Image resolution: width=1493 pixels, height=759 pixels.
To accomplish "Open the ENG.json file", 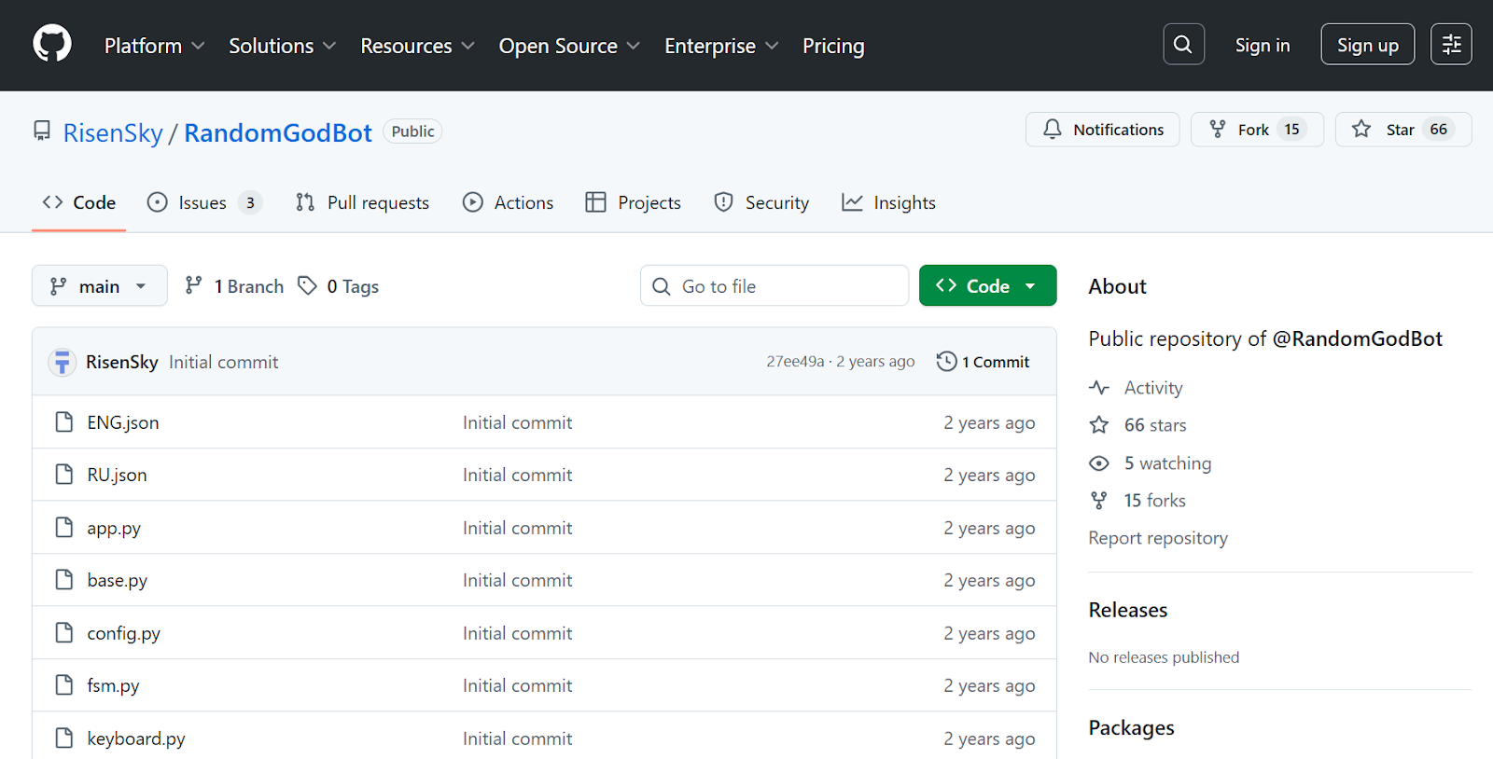I will pos(123,422).
